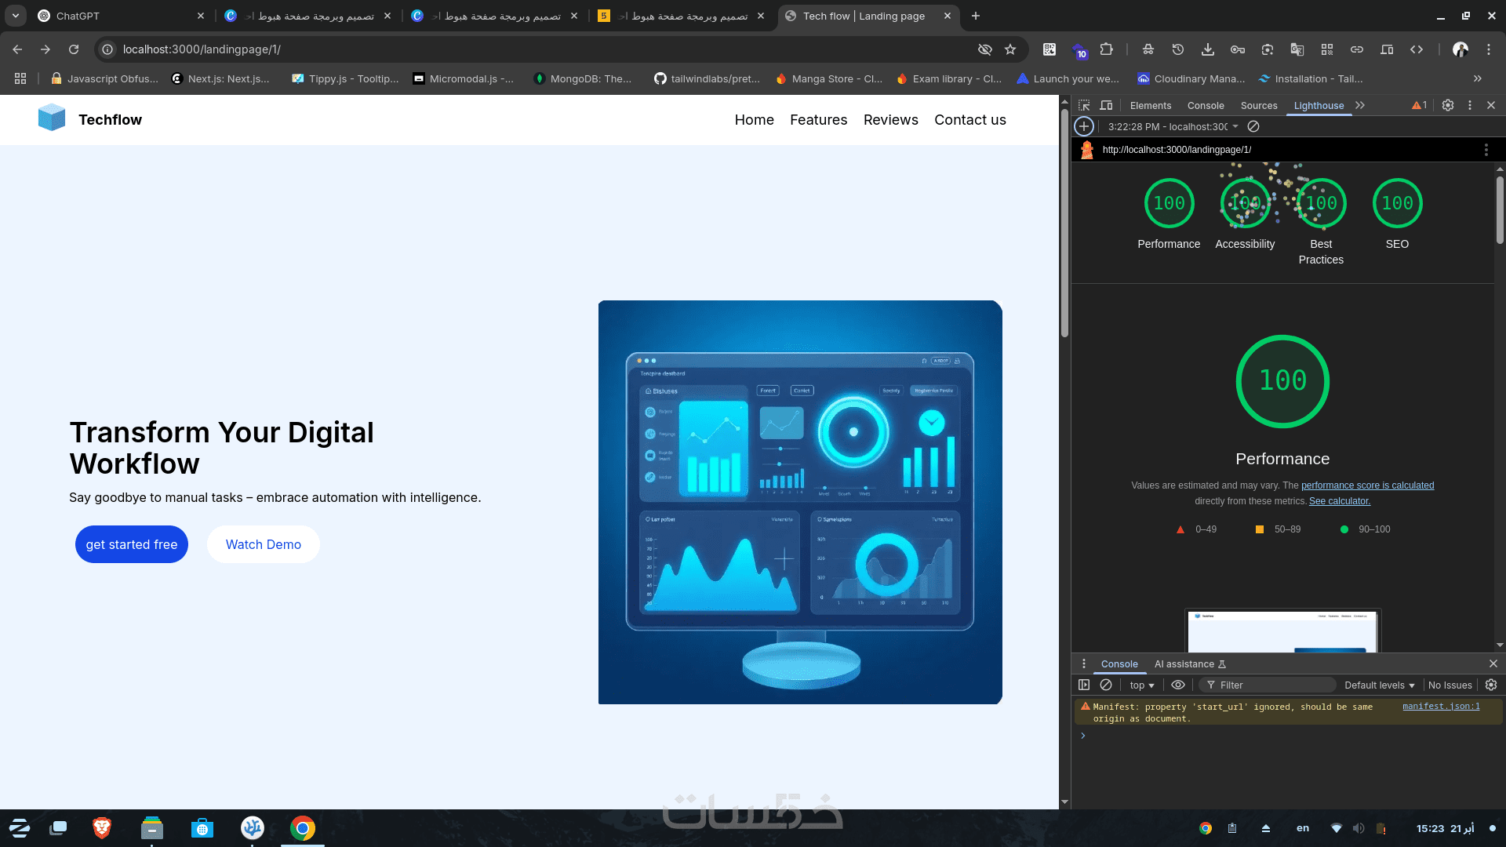Viewport: 1506px width, 847px height.
Task: Click the volume icon in system tray
Action: pos(1359,828)
